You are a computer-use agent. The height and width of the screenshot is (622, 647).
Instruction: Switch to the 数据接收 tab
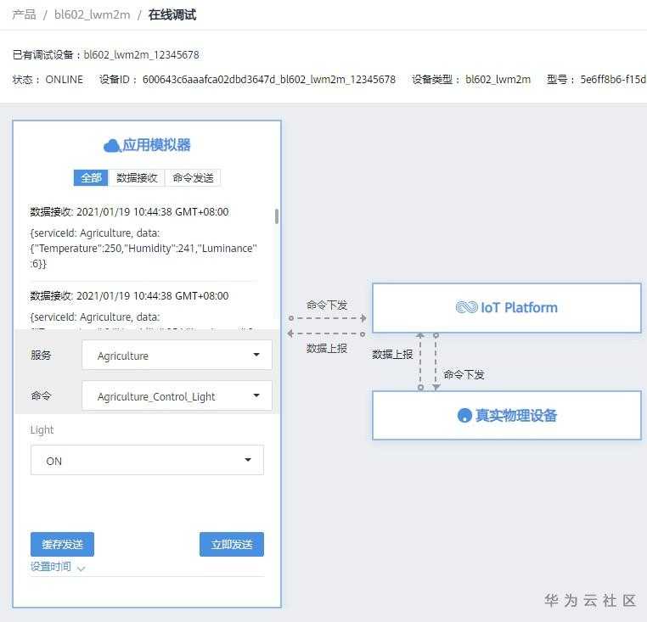[x=137, y=177]
